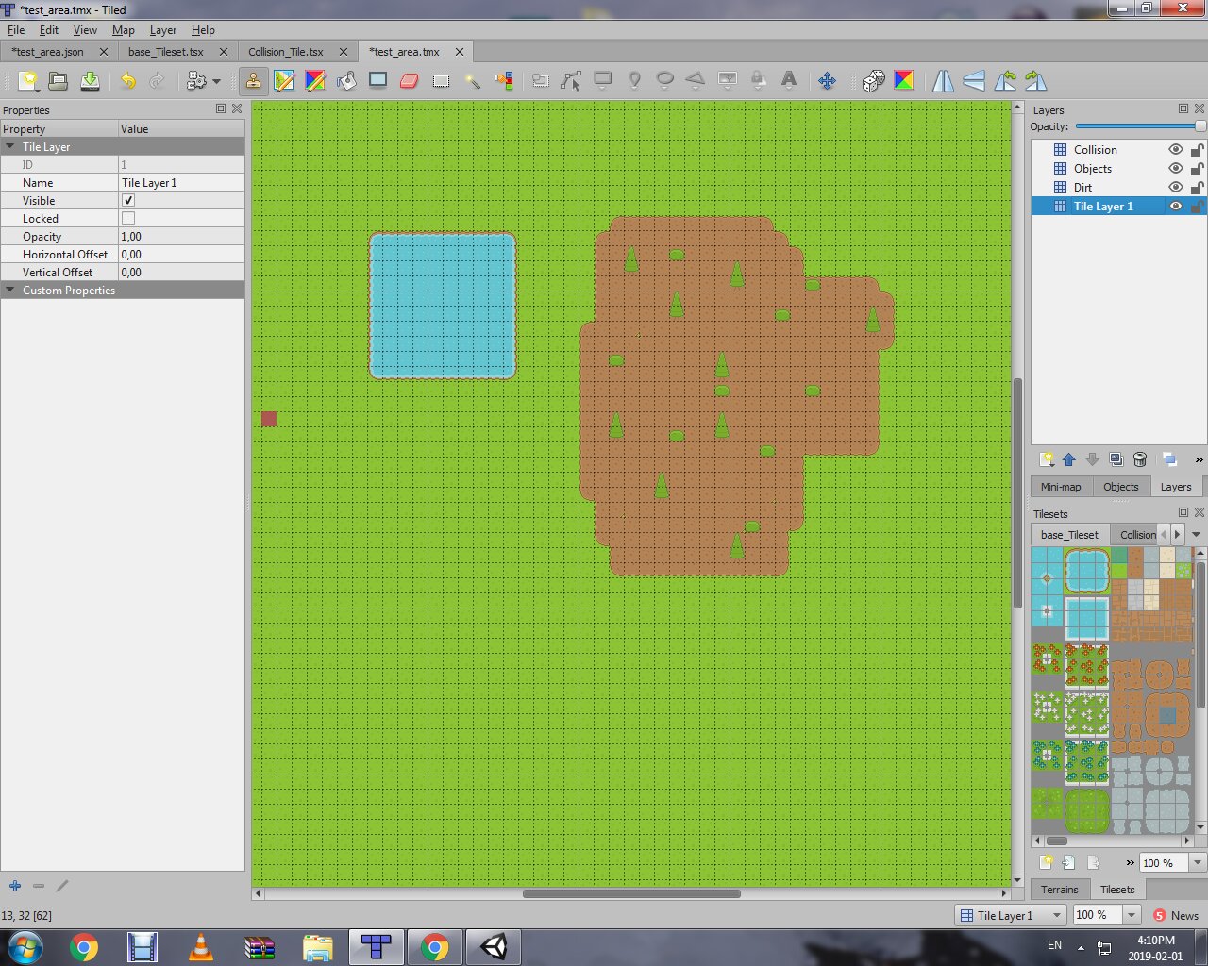Select the Insert Text tool
1208x966 pixels.
click(x=789, y=80)
